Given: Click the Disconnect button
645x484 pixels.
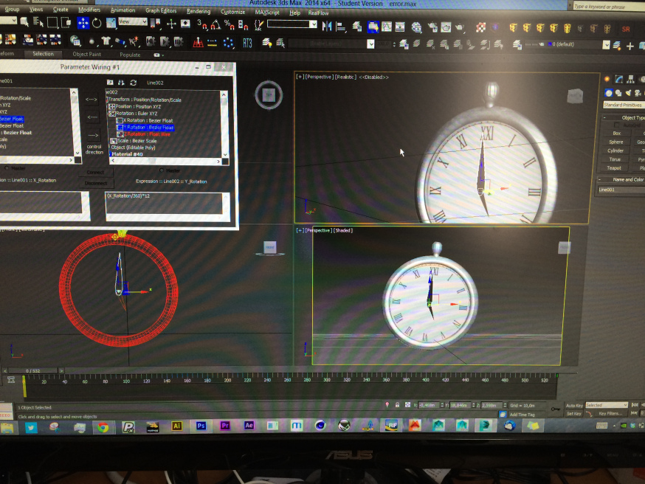Looking at the screenshot, I should point(95,182).
